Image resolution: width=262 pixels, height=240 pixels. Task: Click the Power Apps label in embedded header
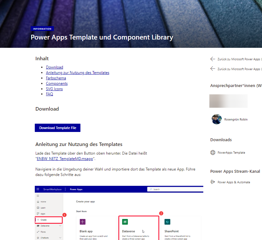click(76, 189)
